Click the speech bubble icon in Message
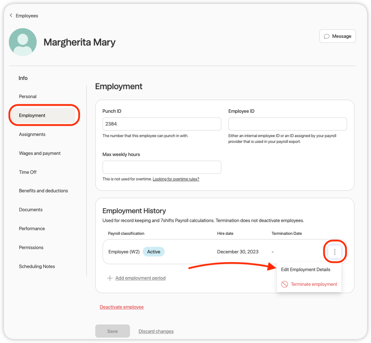The height and width of the screenshot is (343, 371). click(327, 36)
